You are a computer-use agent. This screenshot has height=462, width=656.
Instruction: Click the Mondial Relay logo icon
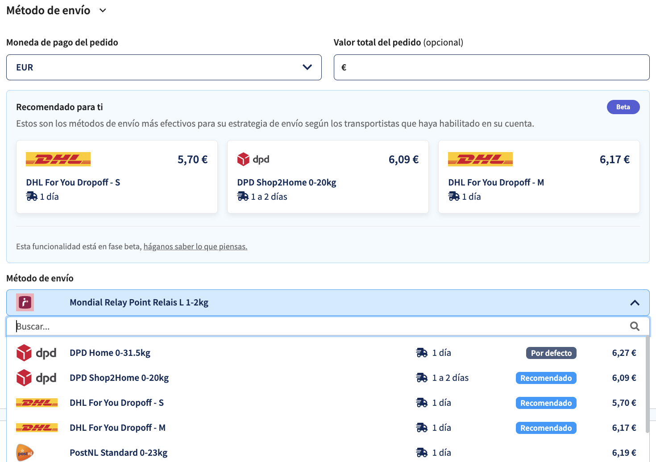[25, 302]
